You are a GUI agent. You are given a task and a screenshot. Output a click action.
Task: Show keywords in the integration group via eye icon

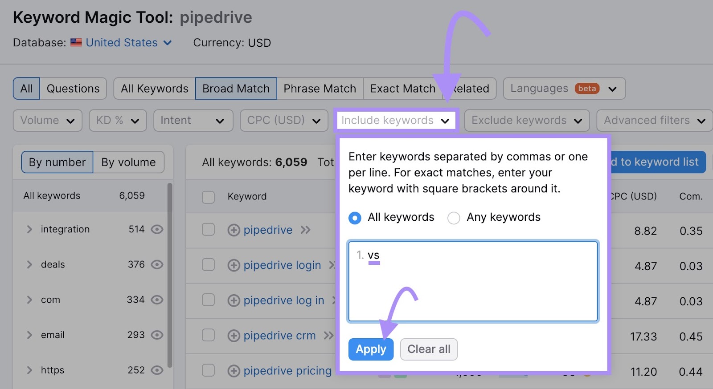click(x=157, y=229)
